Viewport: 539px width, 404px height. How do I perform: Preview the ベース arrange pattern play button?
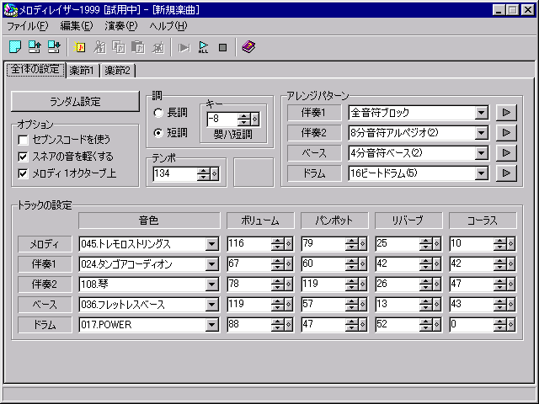pos(506,153)
